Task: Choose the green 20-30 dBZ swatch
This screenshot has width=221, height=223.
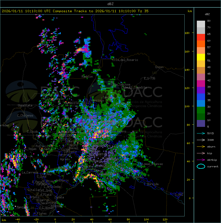Action: pos(201,110)
